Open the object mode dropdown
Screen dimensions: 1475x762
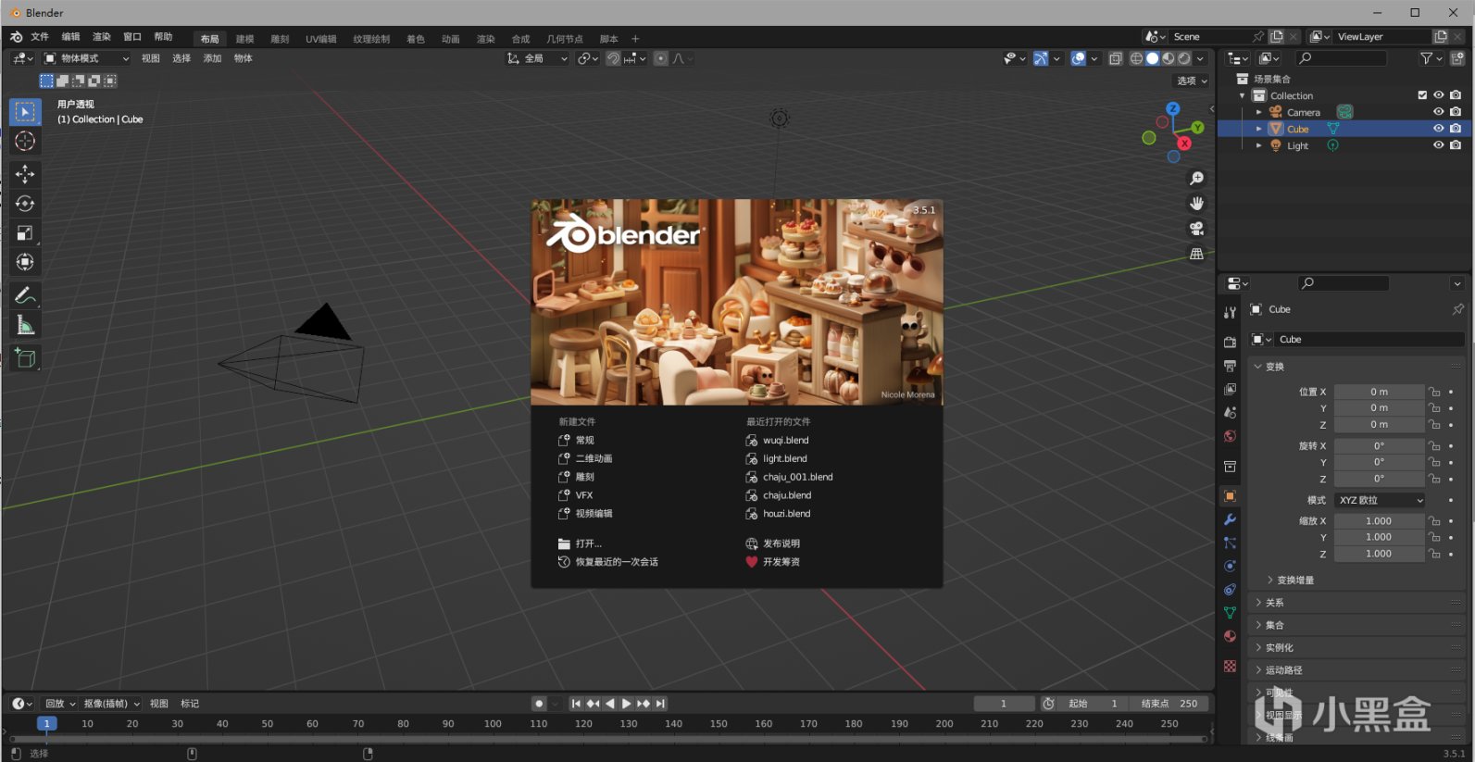(x=87, y=58)
